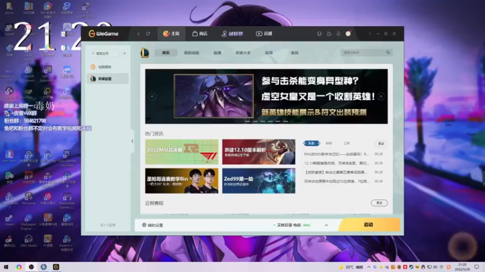485x272 pixels.
Task: Expand the system tray hidden icons
Action: click(369, 267)
